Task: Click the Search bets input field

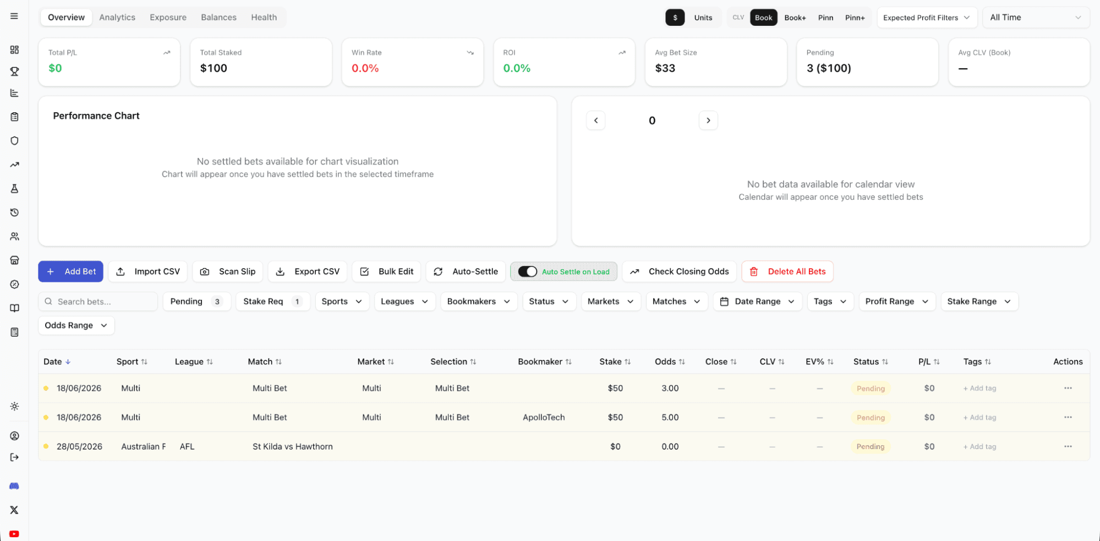Action: [98, 302]
